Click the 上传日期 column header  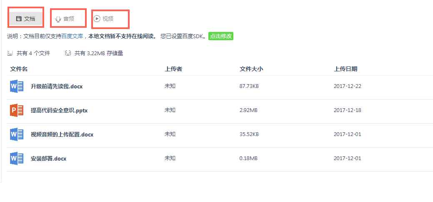[346, 69]
